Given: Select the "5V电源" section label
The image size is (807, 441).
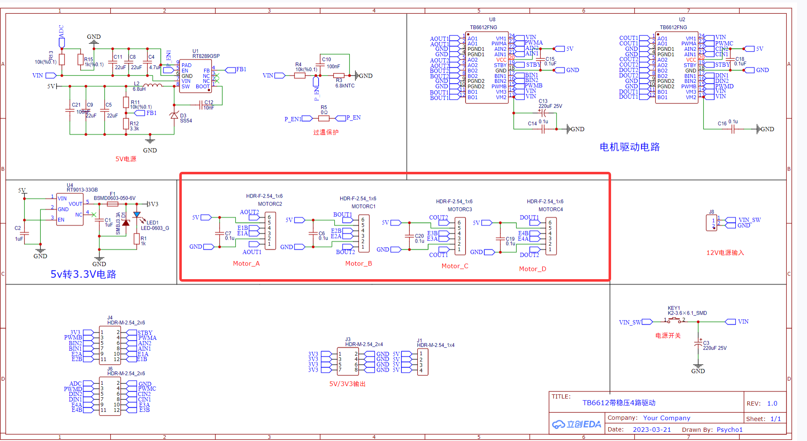Looking at the screenshot, I should point(126,159).
